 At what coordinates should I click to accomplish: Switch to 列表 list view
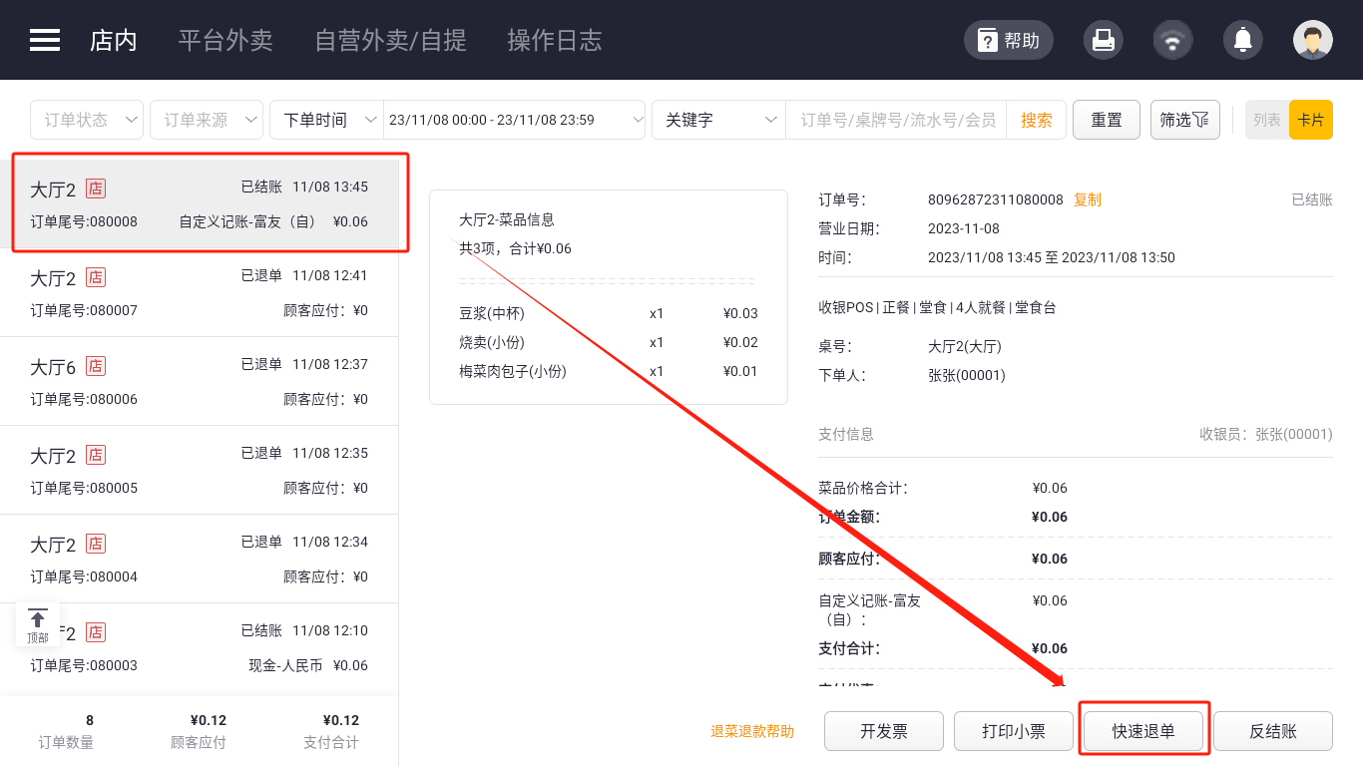[x=1267, y=120]
